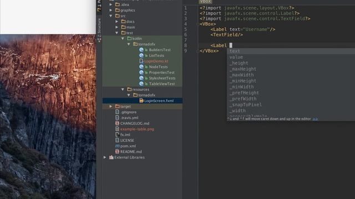The image size is (355, 199).
Task: Choose '_height' from completion popup
Action: [291, 63]
